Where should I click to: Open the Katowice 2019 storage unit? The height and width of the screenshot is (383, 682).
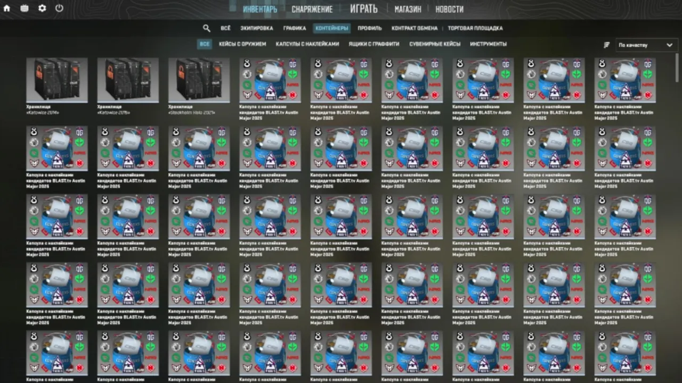128,79
